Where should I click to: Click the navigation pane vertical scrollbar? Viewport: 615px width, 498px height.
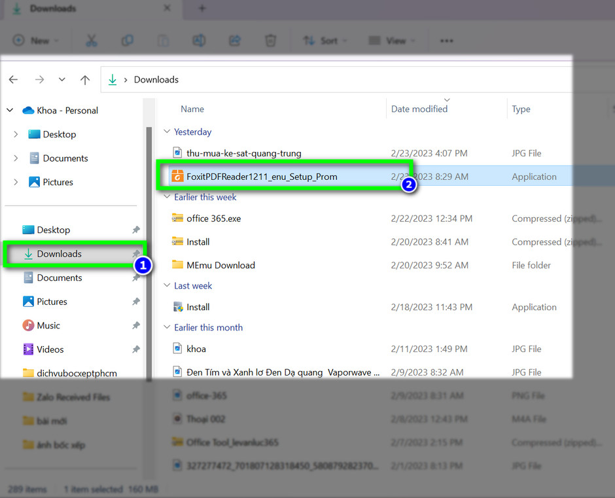pos(149,253)
